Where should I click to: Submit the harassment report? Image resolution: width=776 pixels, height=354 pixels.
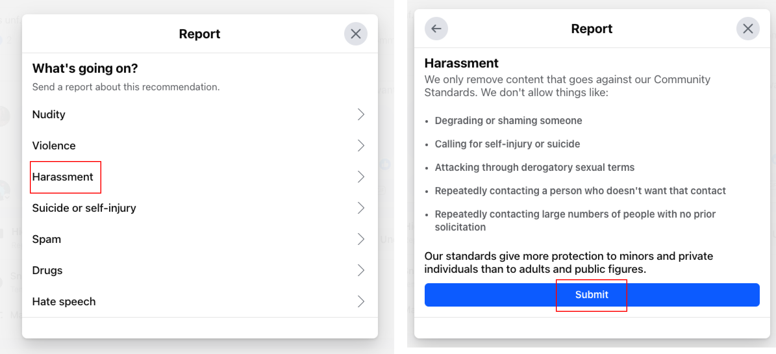coord(592,295)
